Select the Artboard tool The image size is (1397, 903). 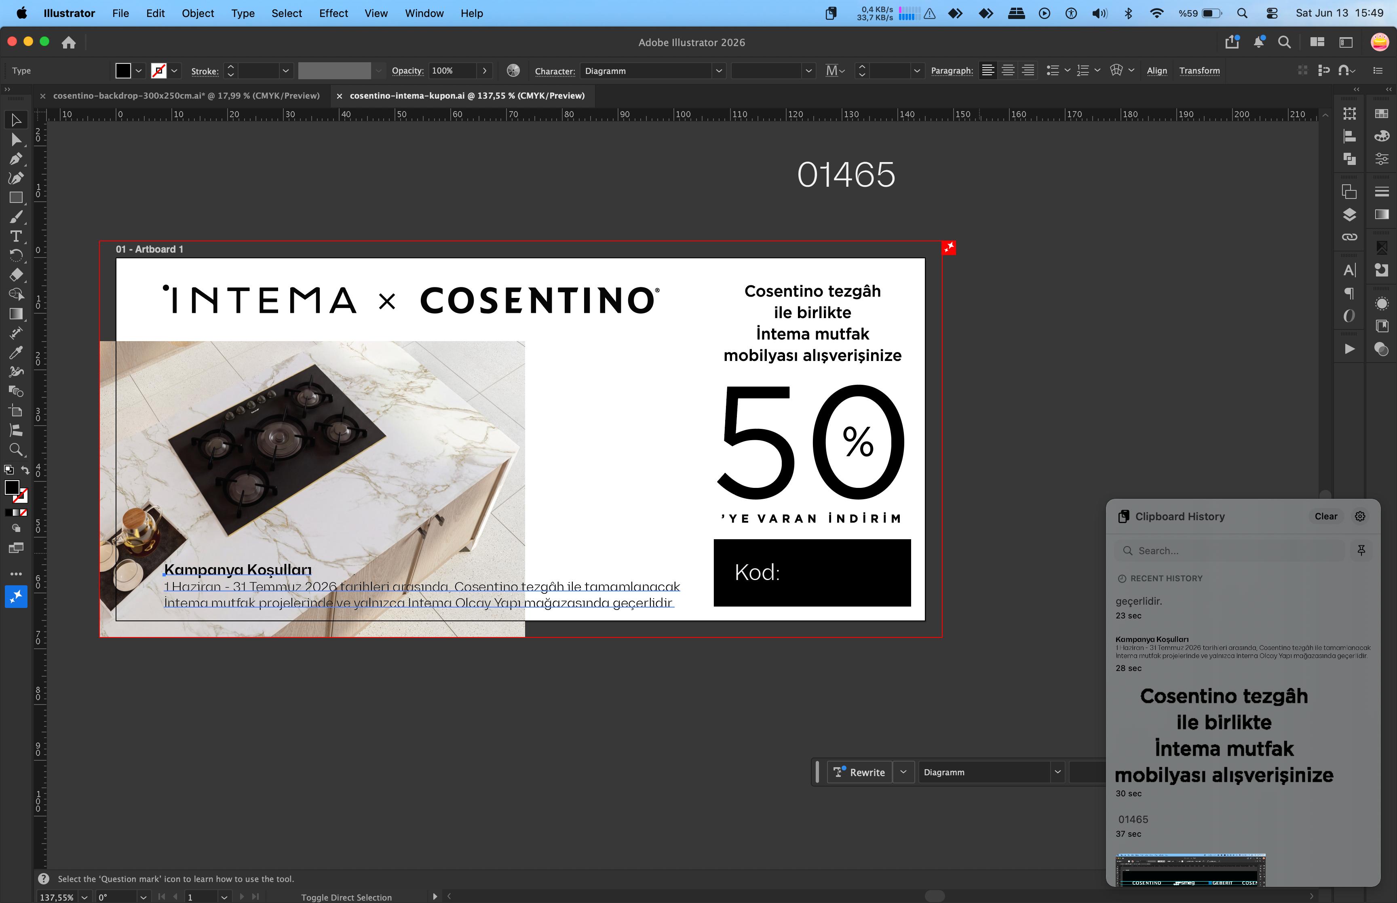[x=16, y=410]
